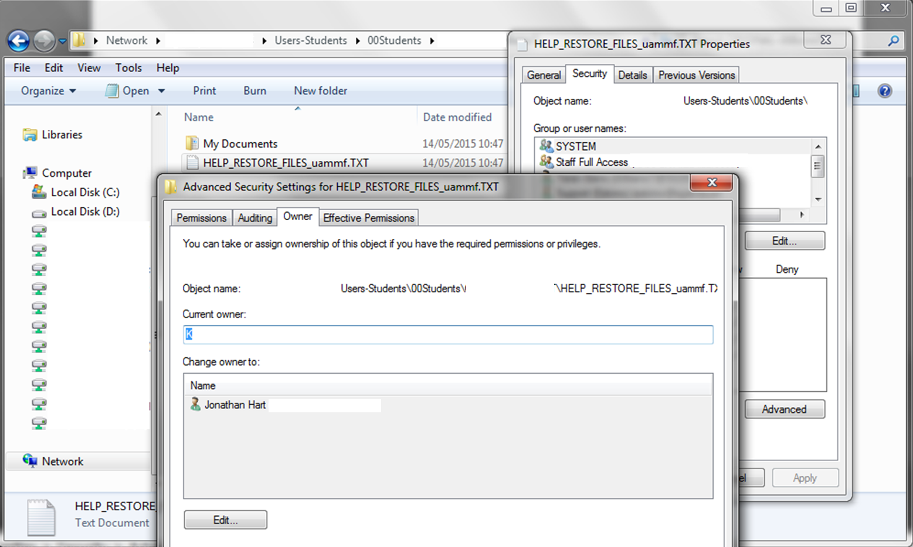The height and width of the screenshot is (547, 913).
Task: Click the Apply button in Properties
Action: pos(805,478)
